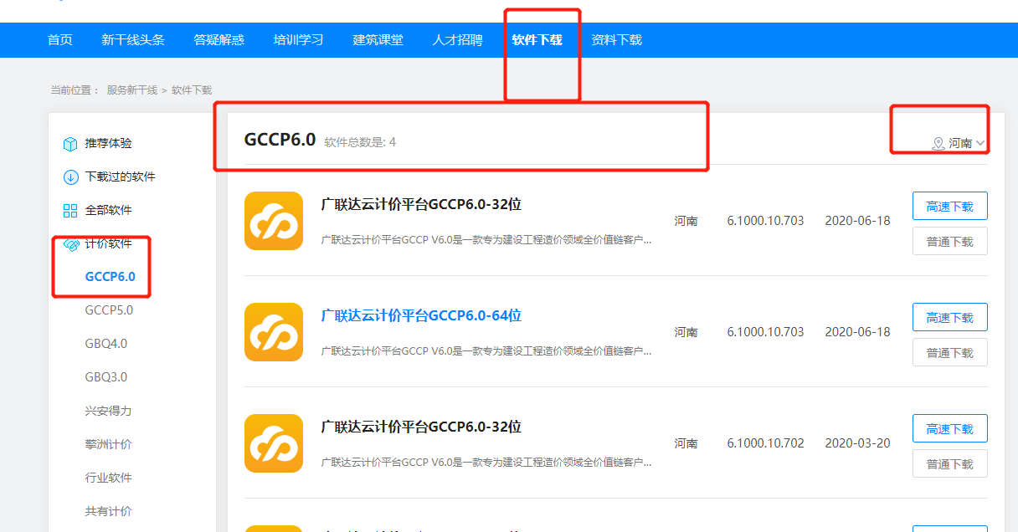Select the cube icon beside 推荐体验
The height and width of the screenshot is (532, 1018).
[x=70, y=144]
